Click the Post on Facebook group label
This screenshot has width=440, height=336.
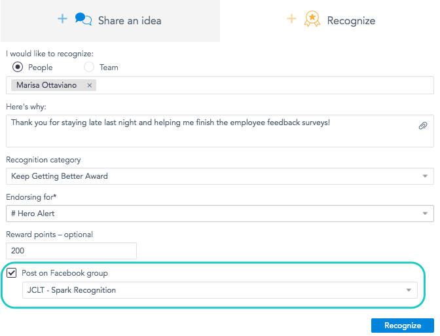(x=65, y=273)
